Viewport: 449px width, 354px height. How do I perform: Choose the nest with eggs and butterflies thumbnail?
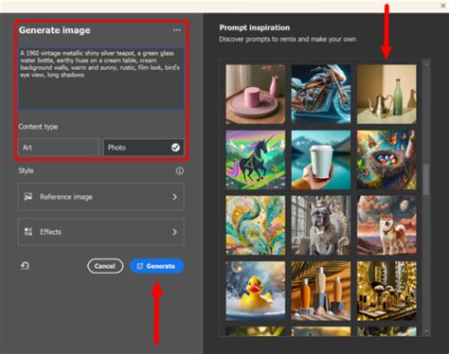[x=386, y=160]
